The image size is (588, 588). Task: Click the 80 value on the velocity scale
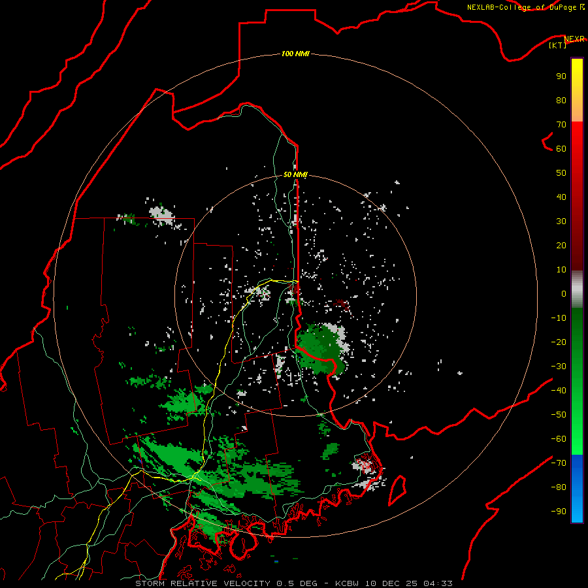(561, 100)
